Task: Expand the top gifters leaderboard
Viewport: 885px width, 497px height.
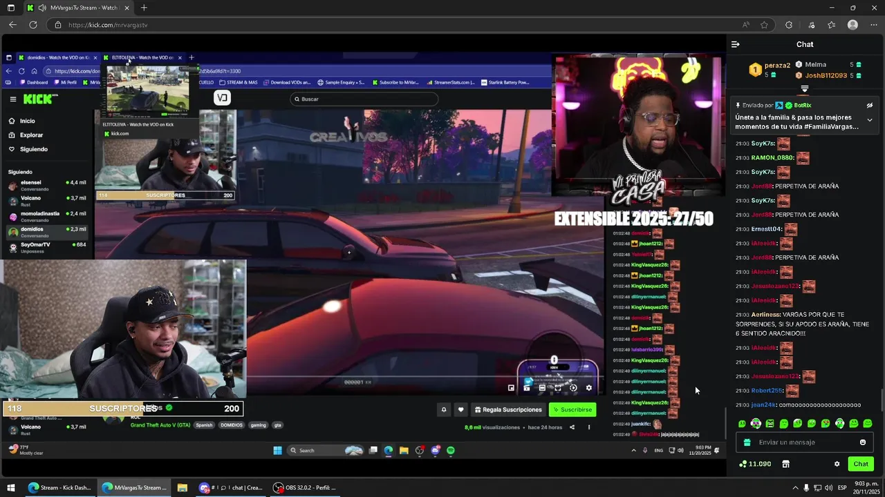Action: pos(805,89)
